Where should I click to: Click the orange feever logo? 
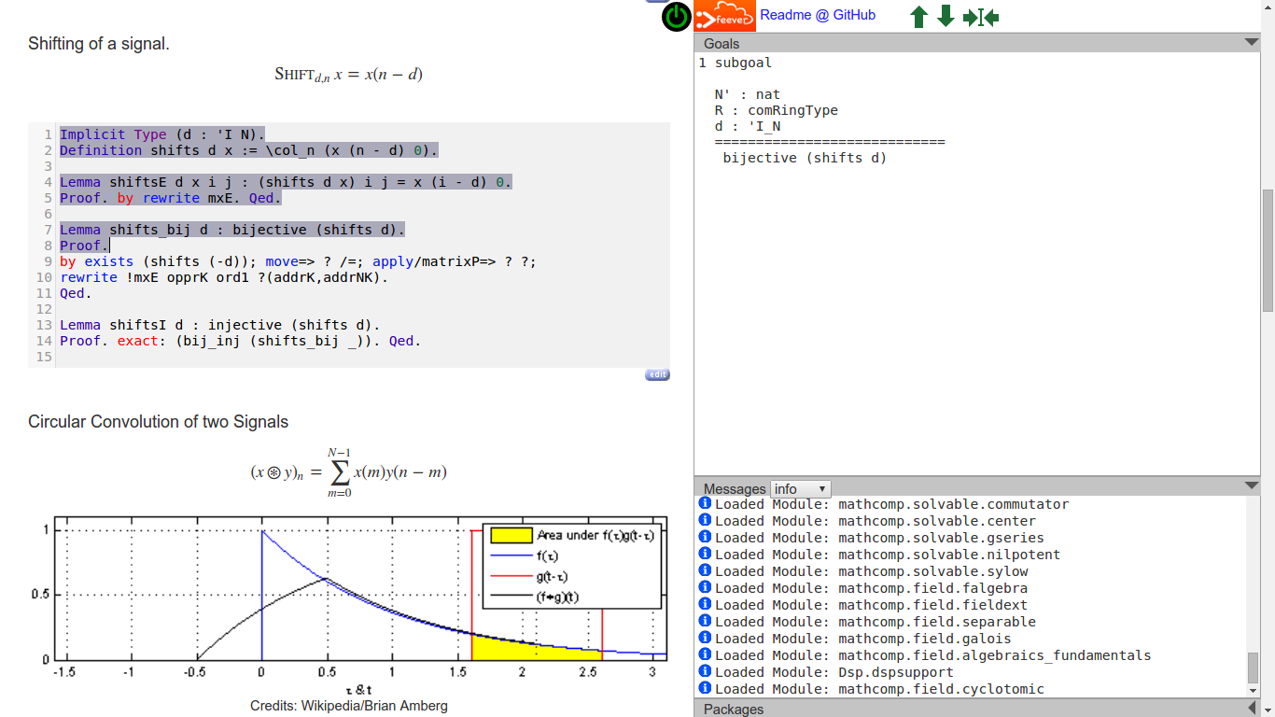click(x=724, y=16)
